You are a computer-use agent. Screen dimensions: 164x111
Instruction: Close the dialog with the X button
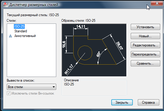[157, 3]
